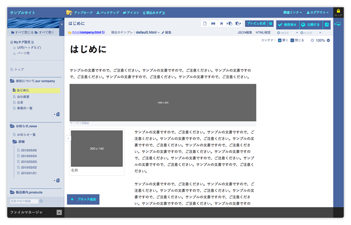Click add page icon under 会社について section
Viewport: 351px width, 225px height.
point(58,114)
